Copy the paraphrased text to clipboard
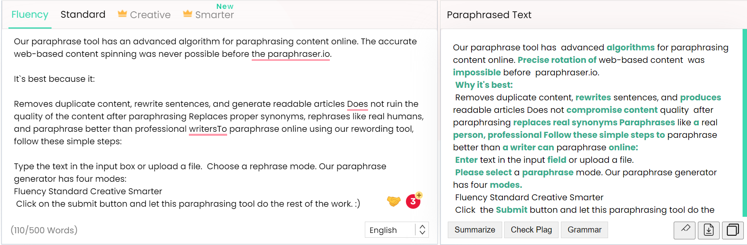This screenshot has width=747, height=245. (733, 230)
